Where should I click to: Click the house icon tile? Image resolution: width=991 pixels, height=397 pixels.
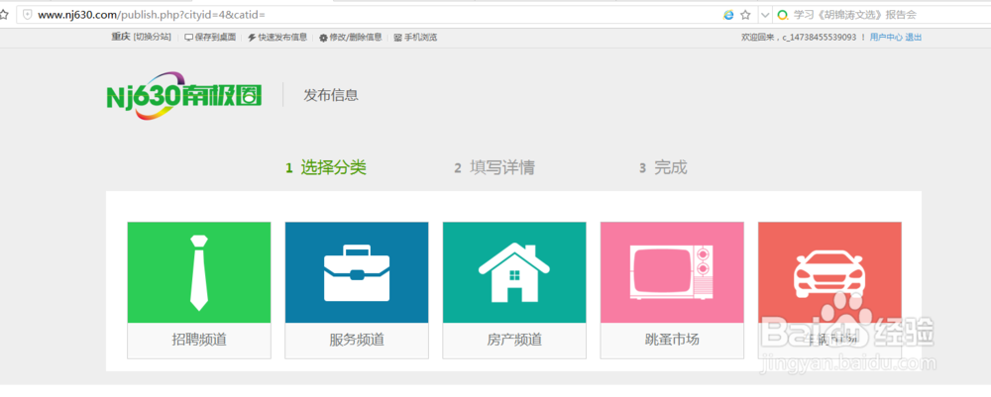pos(513,272)
